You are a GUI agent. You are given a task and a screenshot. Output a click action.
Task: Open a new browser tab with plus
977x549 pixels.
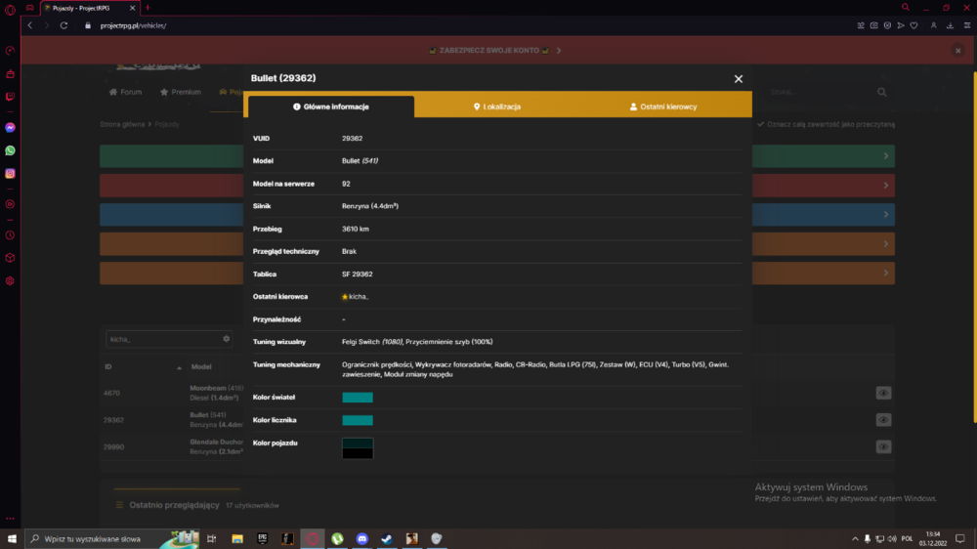pyautogui.click(x=148, y=8)
